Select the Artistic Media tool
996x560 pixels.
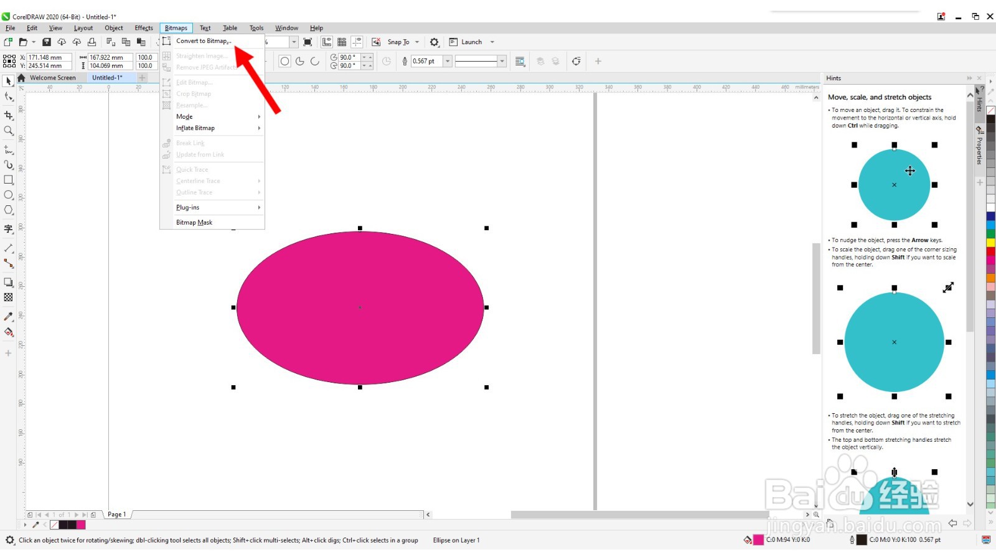pos(9,165)
